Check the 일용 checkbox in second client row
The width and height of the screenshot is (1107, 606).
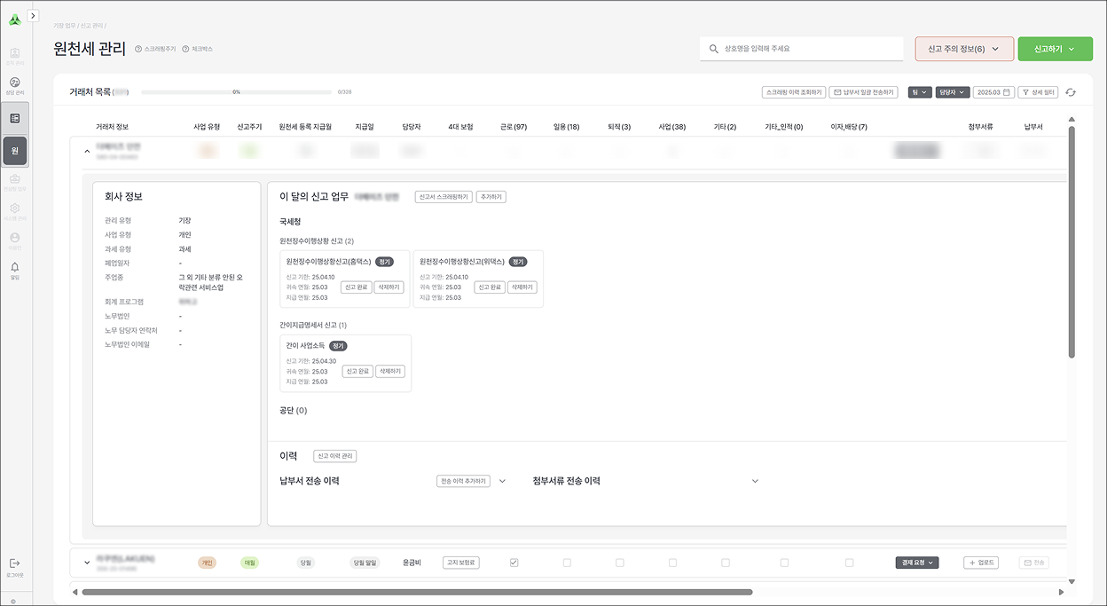(567, 563)
